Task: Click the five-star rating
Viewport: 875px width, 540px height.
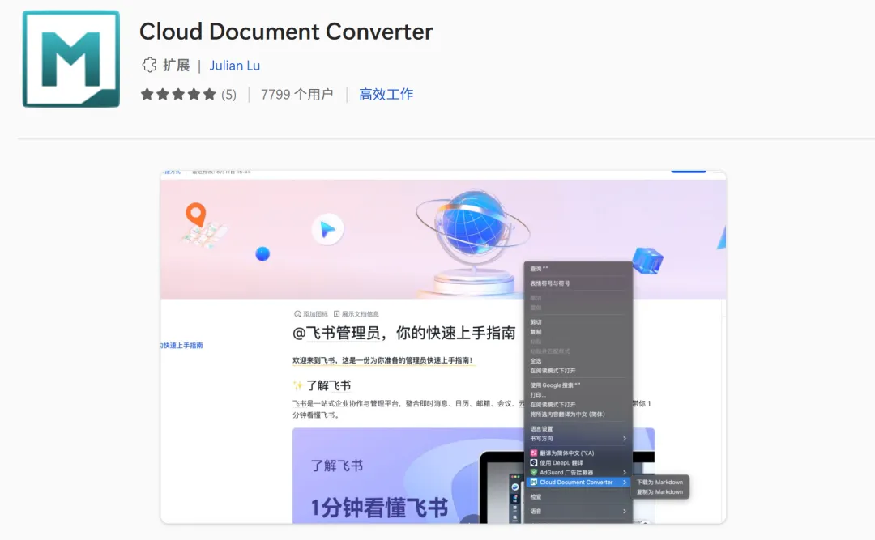Action: (178, 94)
